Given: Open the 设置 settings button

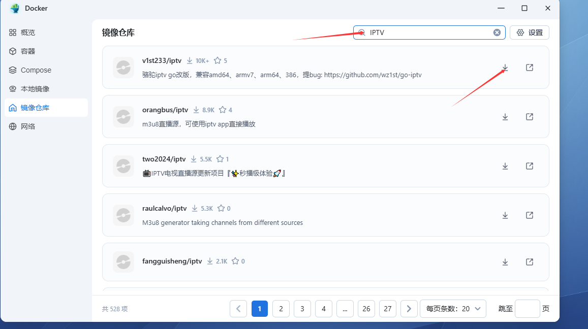Looking at the screenshot, I should click(x=530, y=32).
